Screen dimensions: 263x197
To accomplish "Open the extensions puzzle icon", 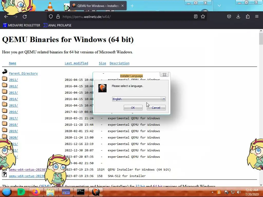I will click(248, 16).
